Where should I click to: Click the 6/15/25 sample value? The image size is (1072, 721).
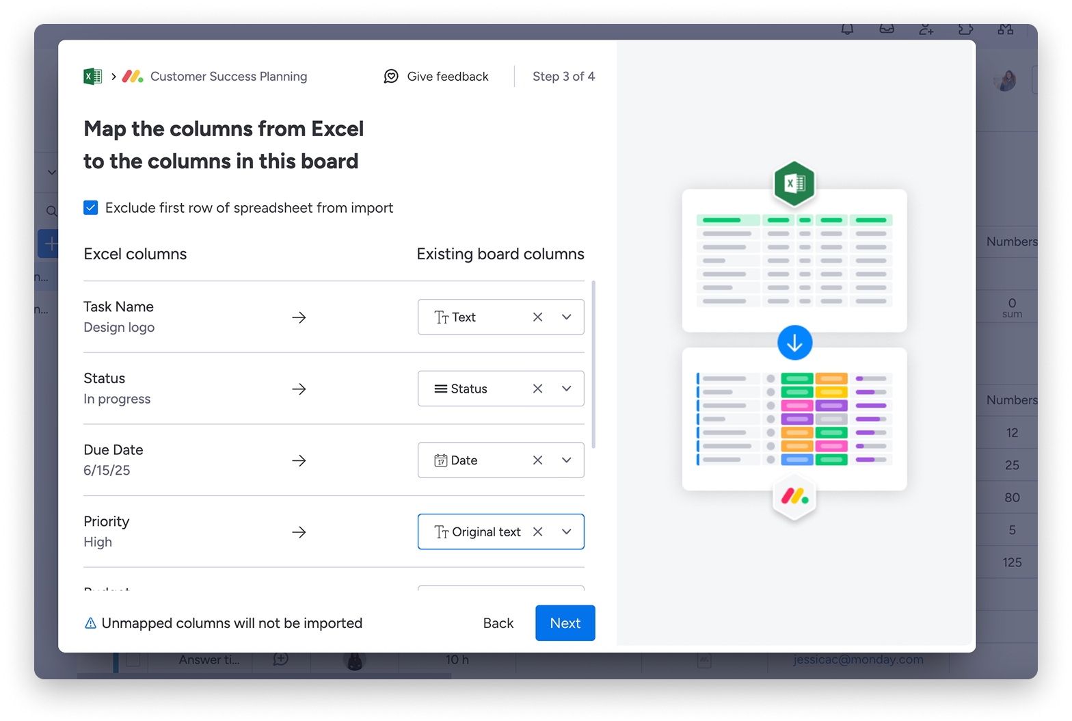pyautogui.click(x=107, y=470)
